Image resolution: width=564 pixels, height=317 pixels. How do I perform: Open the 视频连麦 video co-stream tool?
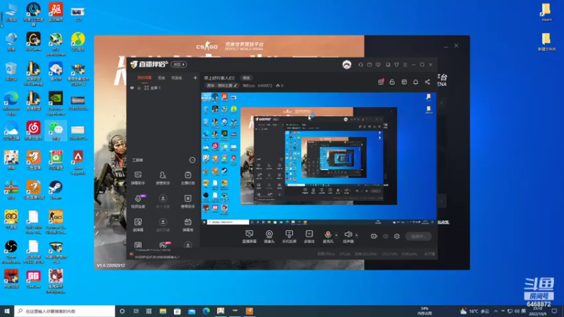click(138, 201)
